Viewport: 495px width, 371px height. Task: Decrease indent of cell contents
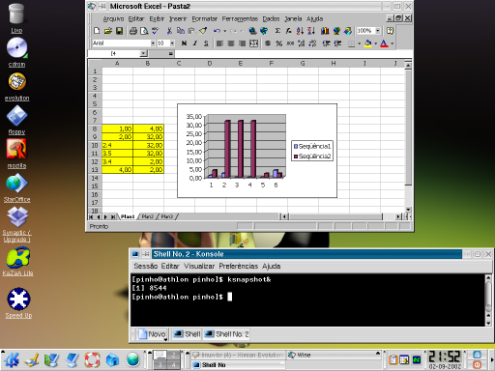pos(327,43)
